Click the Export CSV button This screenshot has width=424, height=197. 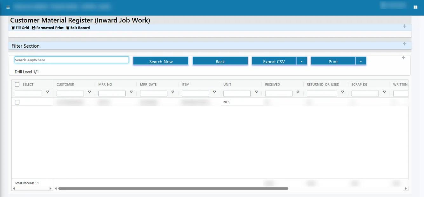click(x=274, y=61)
